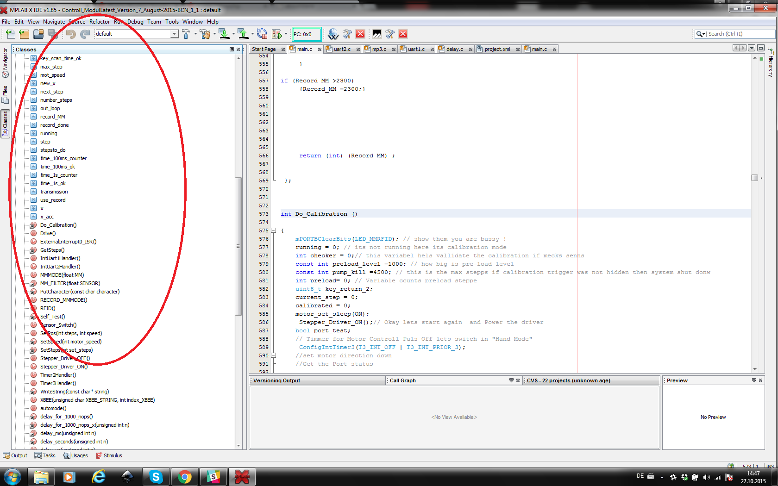778x486 pixels.
Task: Open the search options dropdown
Action: tap(701, 34)
